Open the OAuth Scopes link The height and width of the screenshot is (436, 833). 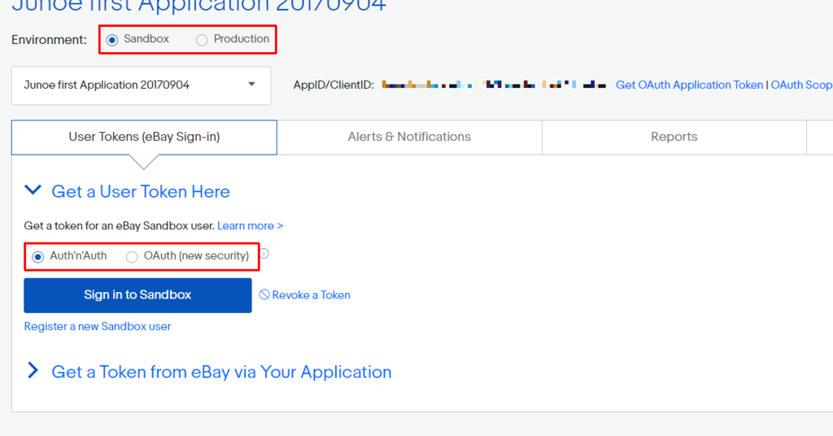coord(801,85)
